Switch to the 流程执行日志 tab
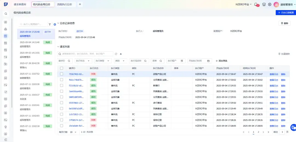296x142 pixels. [x=64, y=4]
